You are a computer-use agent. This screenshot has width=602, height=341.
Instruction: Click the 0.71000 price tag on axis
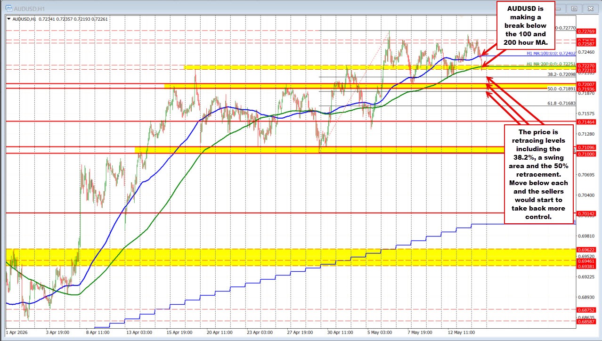click(x=587, y=154)
